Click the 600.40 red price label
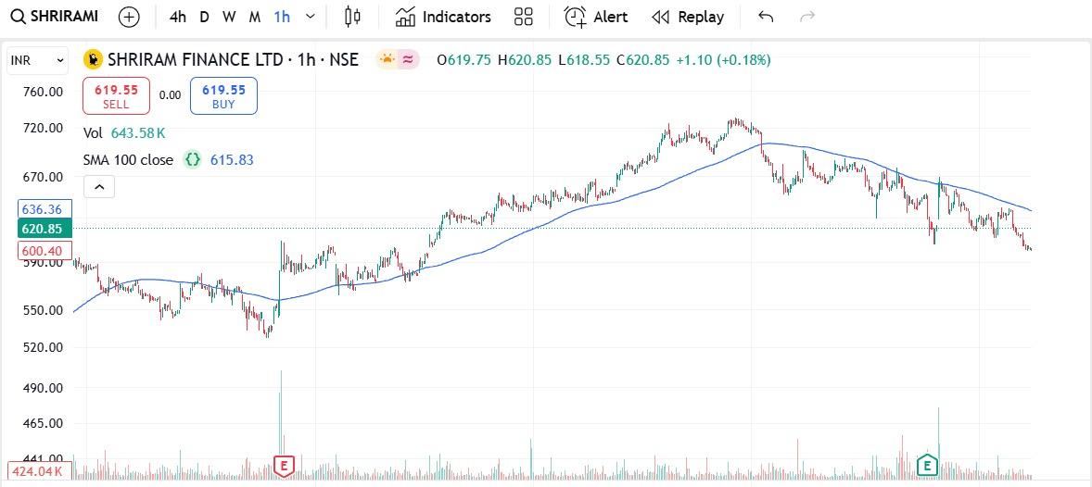The image size is (1092, 487). tap(43, 251)
